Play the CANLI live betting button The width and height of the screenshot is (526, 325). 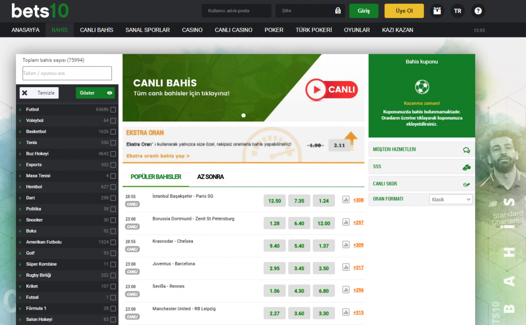(331, 89)
